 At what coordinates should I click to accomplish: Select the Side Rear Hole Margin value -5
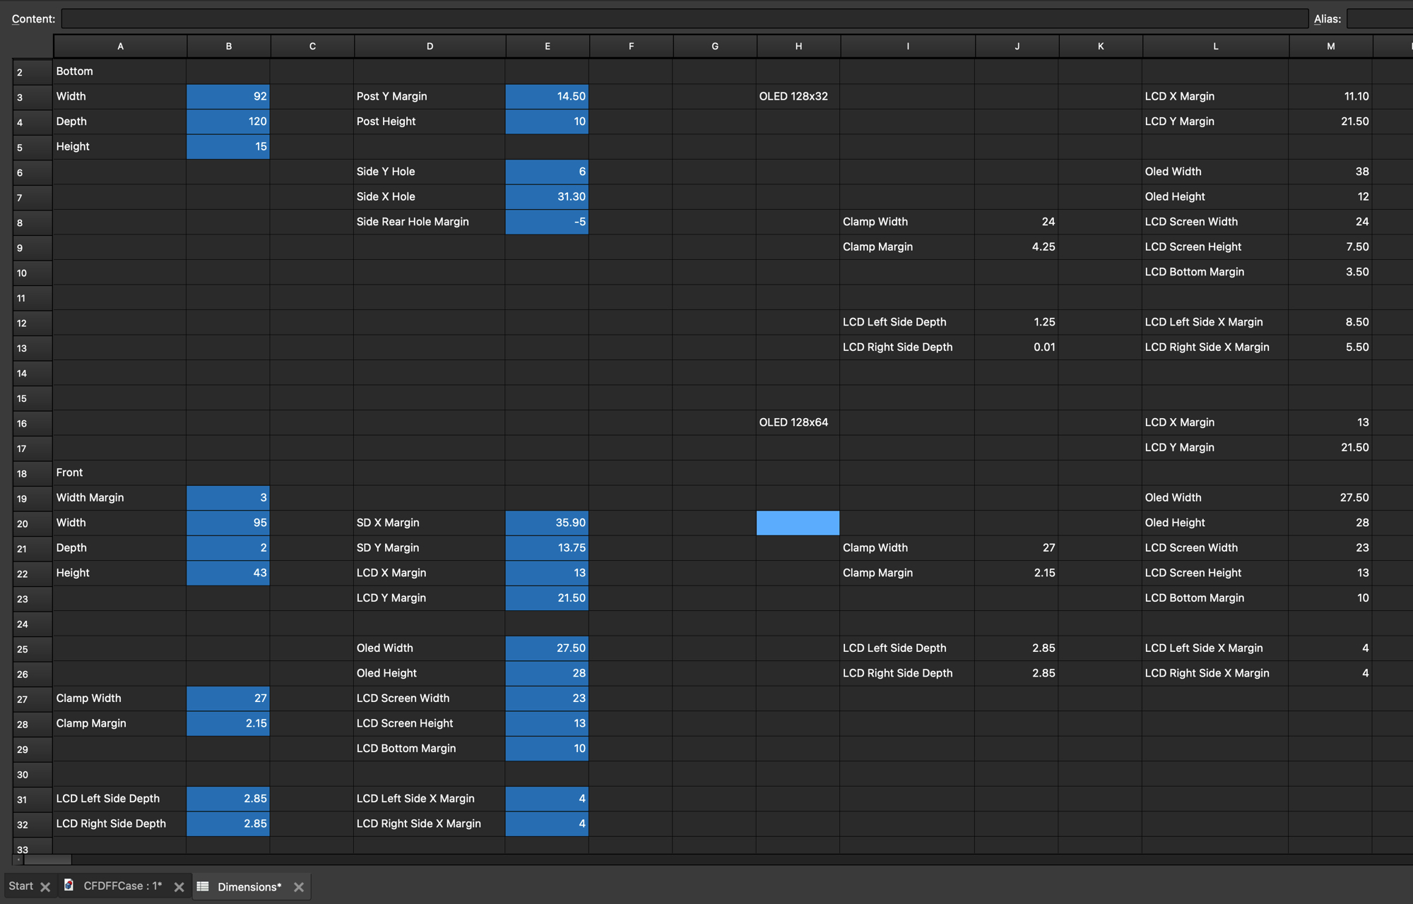(547, 222)
